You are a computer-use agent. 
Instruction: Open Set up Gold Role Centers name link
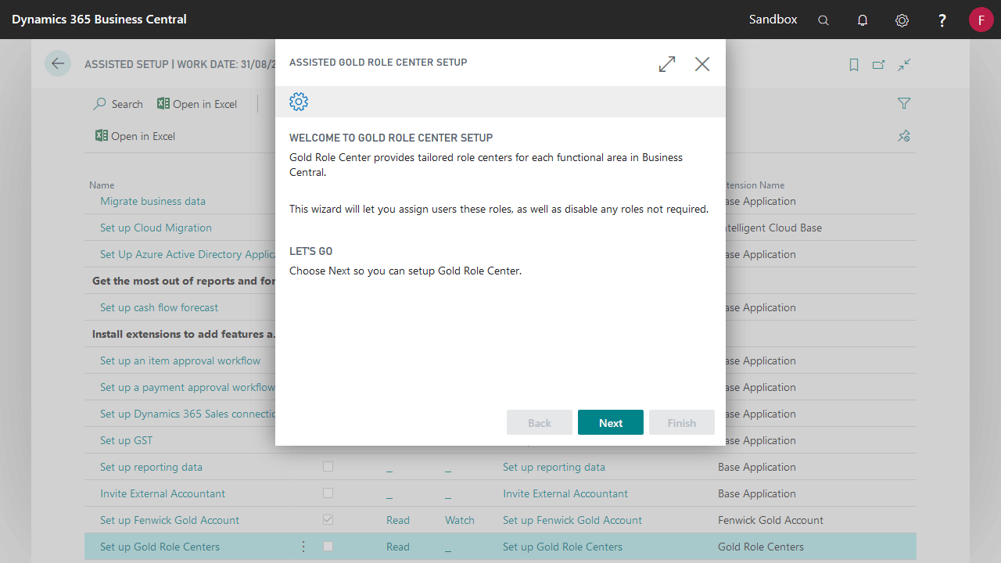tap(160, 547)
